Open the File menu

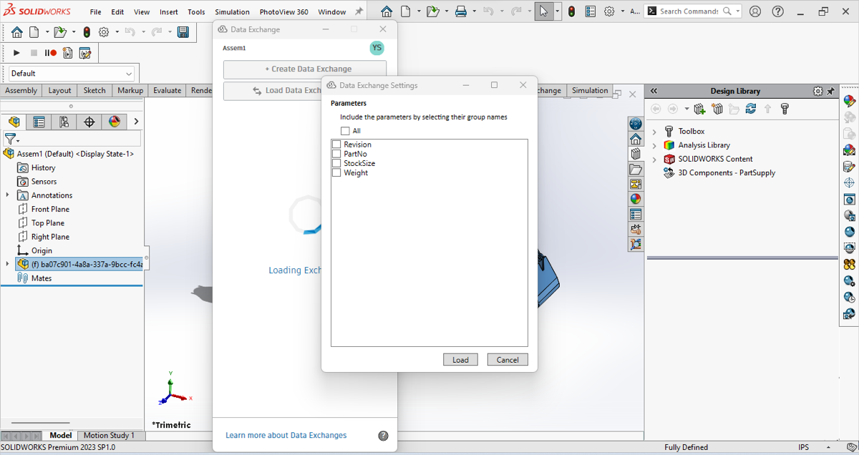(95, 12)
